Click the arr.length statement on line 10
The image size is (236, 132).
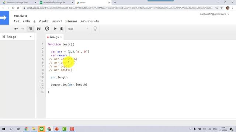(59, 77)
